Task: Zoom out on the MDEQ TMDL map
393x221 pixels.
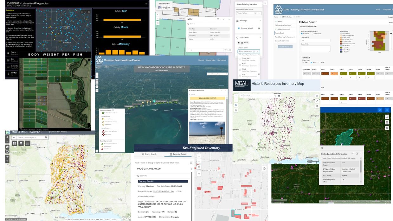Action: click(7, 141)
